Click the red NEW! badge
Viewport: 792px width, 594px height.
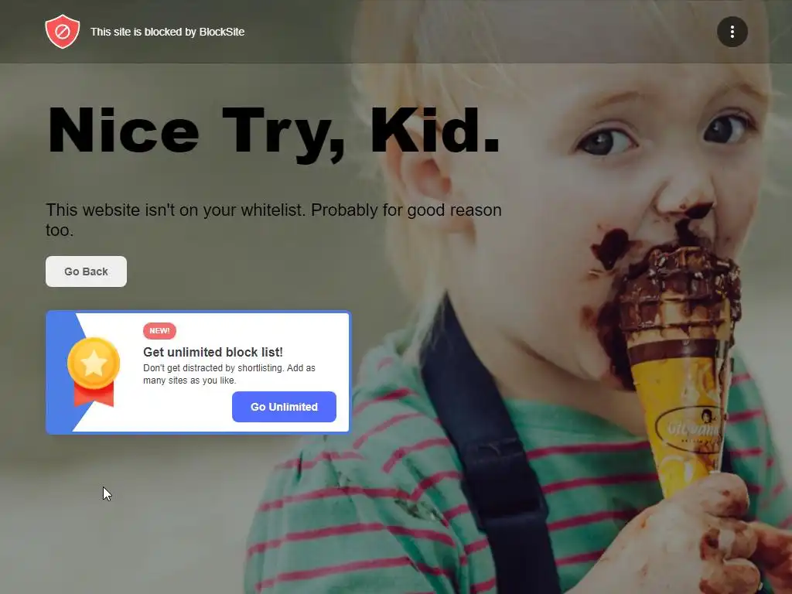pyautogui.click(x=159, y=331)
